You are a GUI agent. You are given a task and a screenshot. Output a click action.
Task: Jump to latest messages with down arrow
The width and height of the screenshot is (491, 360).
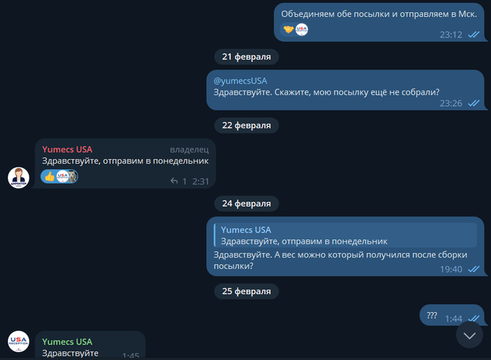469,335
